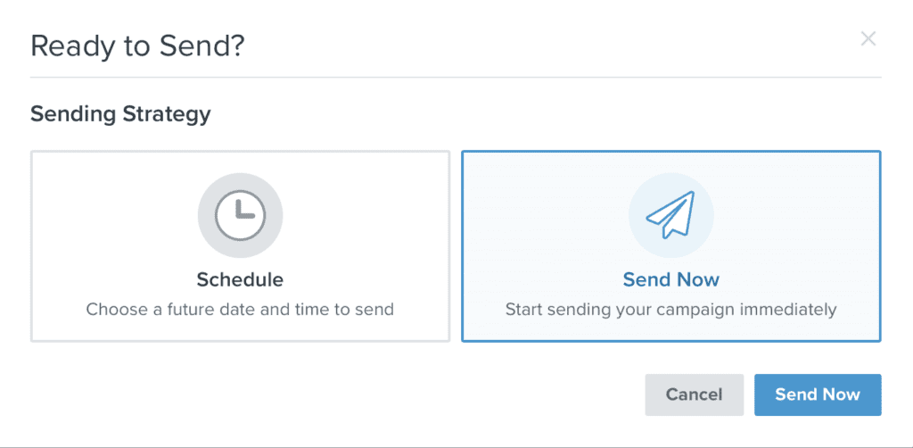
Task: Click the divider line below the dialog title
Action: 456,77
